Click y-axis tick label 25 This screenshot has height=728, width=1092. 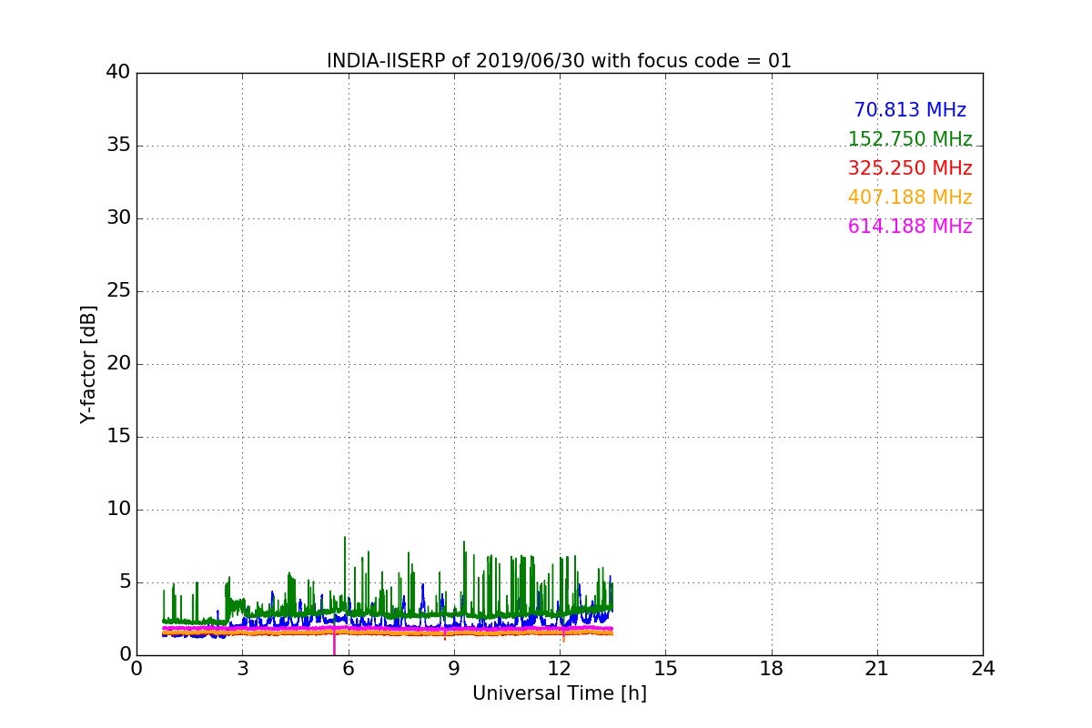click(x=117, y=291)
